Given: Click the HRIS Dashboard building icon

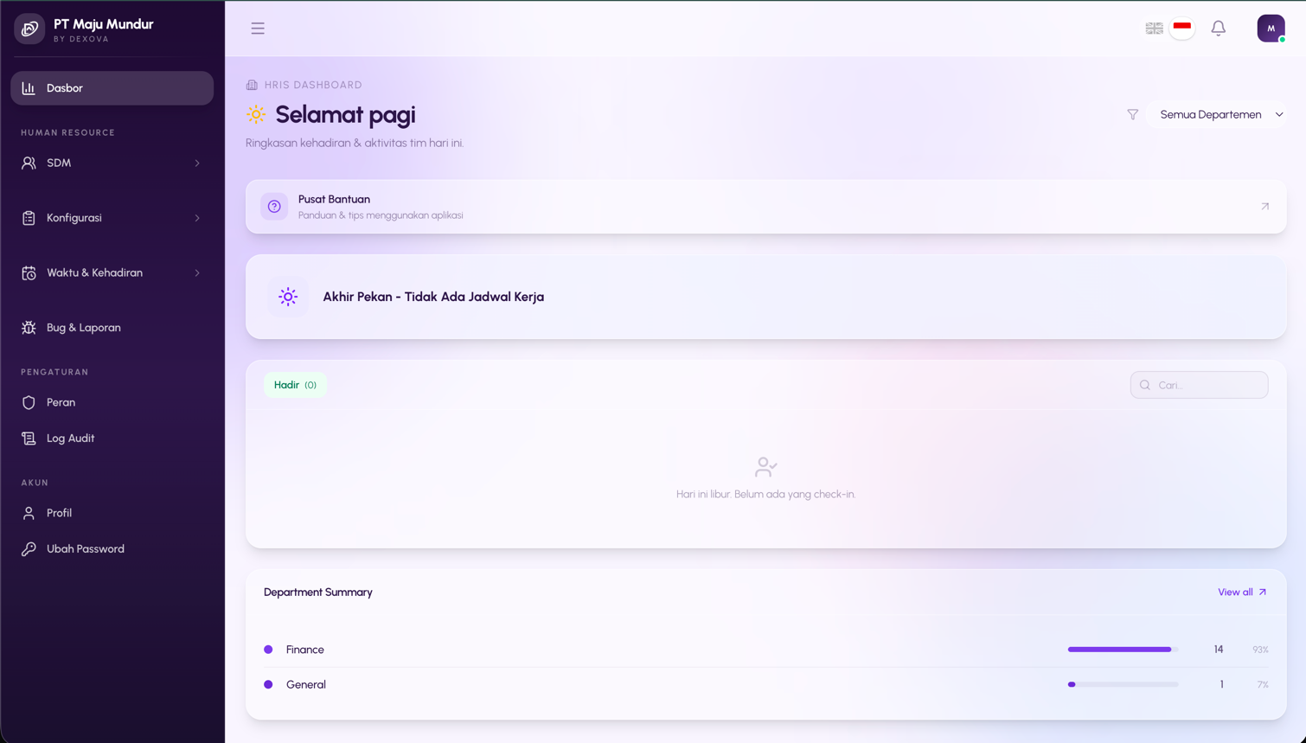Looking at the screenshot, I should pyautogui.click(x=252, y=85).
